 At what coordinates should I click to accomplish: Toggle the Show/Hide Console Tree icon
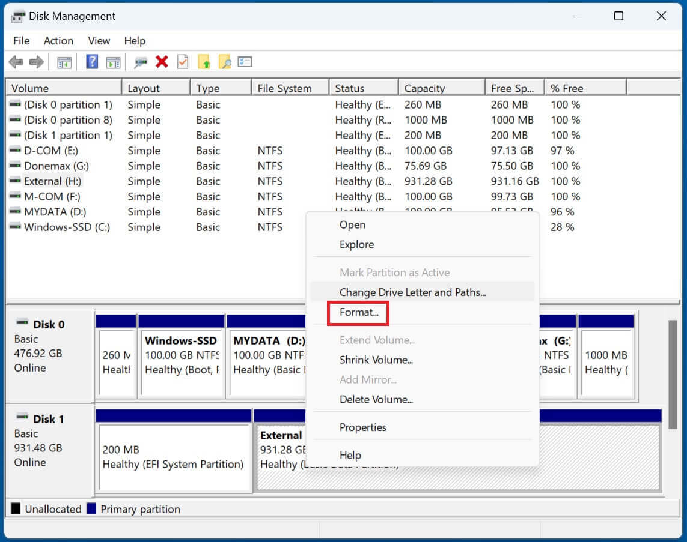[x=66, y=61]
